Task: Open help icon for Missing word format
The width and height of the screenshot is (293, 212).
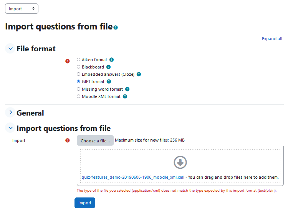Action: (127, 89)
